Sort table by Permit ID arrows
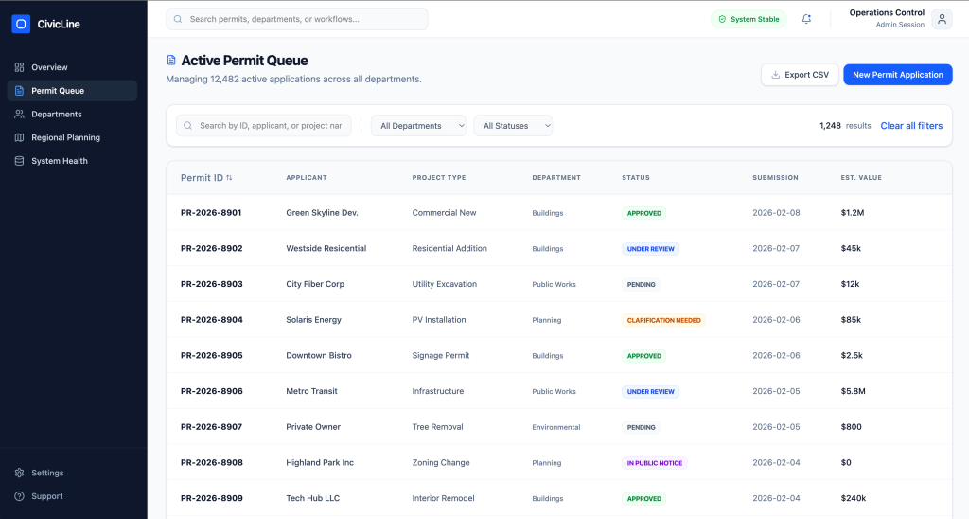This screenshot has height=519, width=969. click(229, 178)
